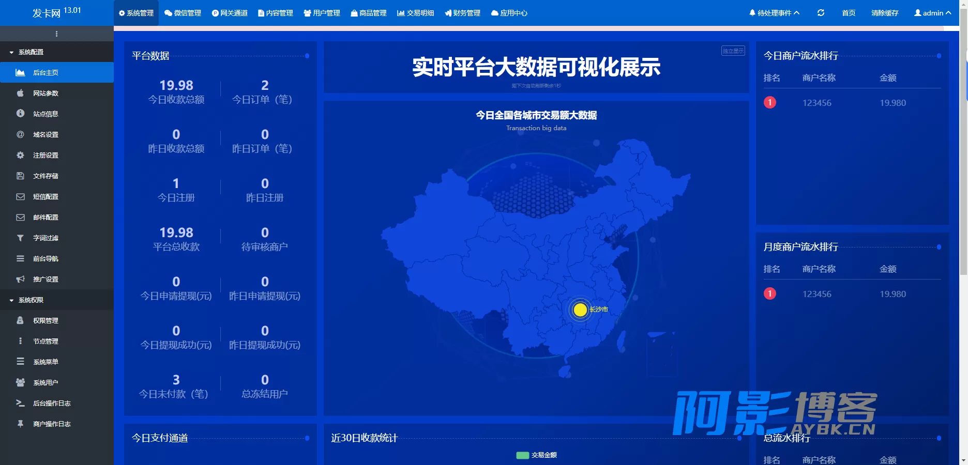Click the 清除缓存 link
The width and height of the screenshot is (968, 465).
(x=885, y=13)
